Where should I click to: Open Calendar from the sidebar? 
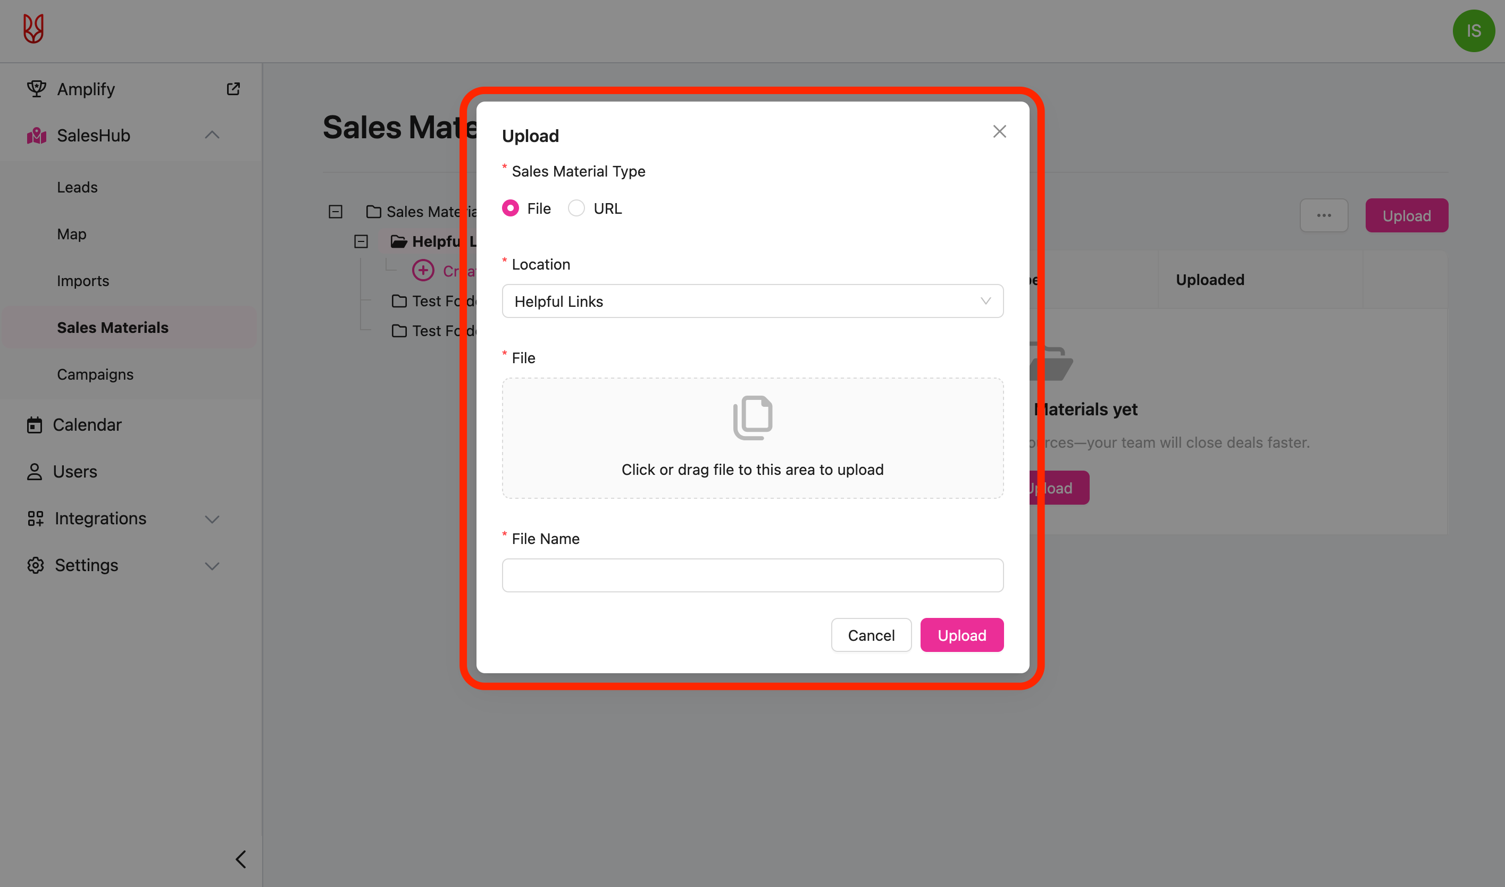(87, 425)
